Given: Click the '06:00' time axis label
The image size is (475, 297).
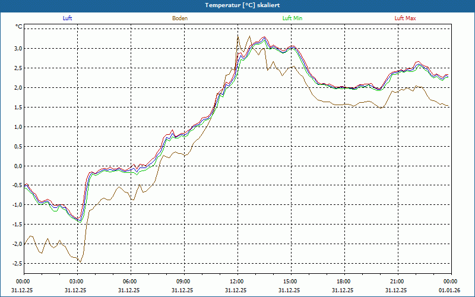Looking at the screenshot, I should point(131,282).
